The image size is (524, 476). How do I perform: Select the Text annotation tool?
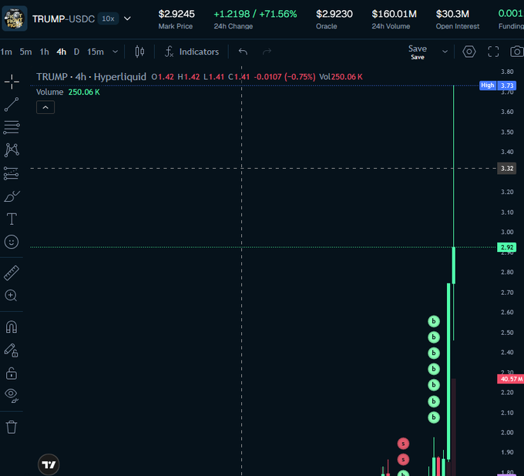[12, 219]
